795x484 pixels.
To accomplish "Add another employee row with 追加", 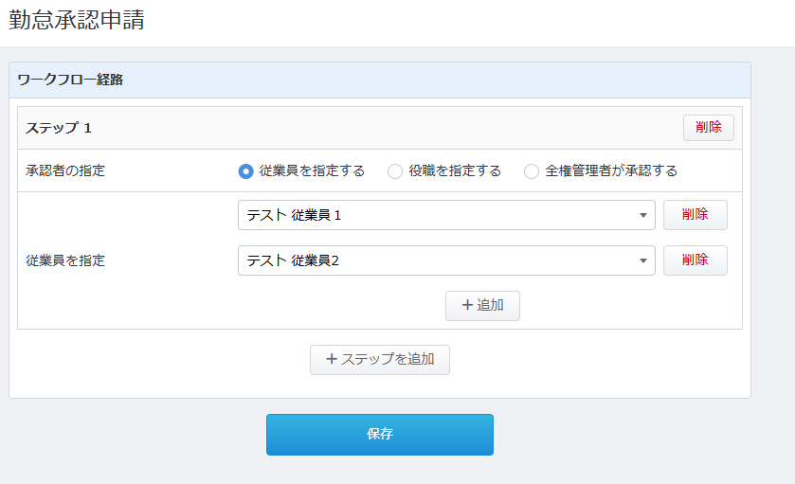I will click(482, 305).
